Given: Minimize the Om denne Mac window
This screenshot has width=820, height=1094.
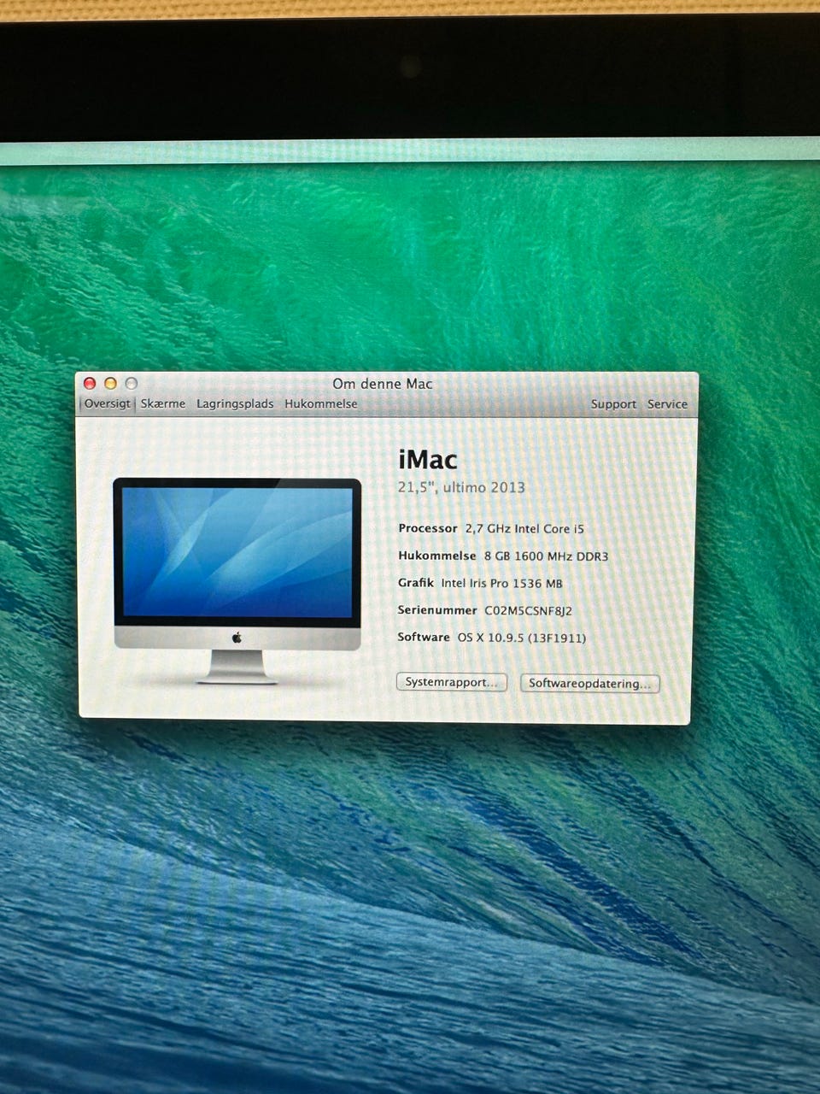Looking at the screenshot, I should [x=110, y=384].
